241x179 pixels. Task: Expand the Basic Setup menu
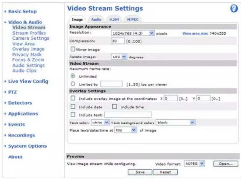[23, 11]
